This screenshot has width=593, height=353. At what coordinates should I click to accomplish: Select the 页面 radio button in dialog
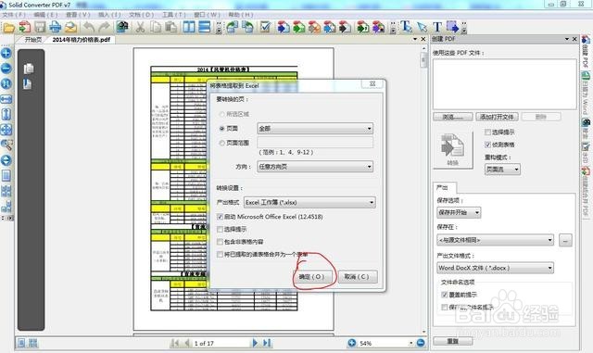(x=222, y=129)
